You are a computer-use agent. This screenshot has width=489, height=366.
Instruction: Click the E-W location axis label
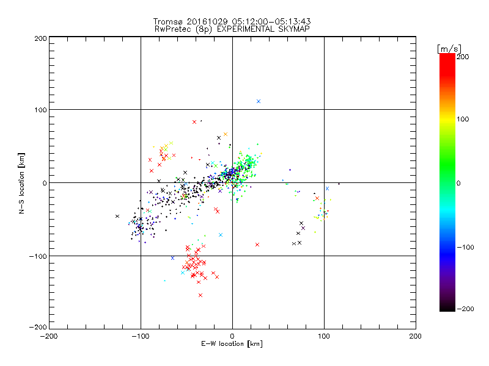[232, 344]
